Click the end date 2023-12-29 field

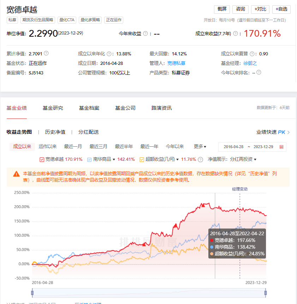[263, 147]
